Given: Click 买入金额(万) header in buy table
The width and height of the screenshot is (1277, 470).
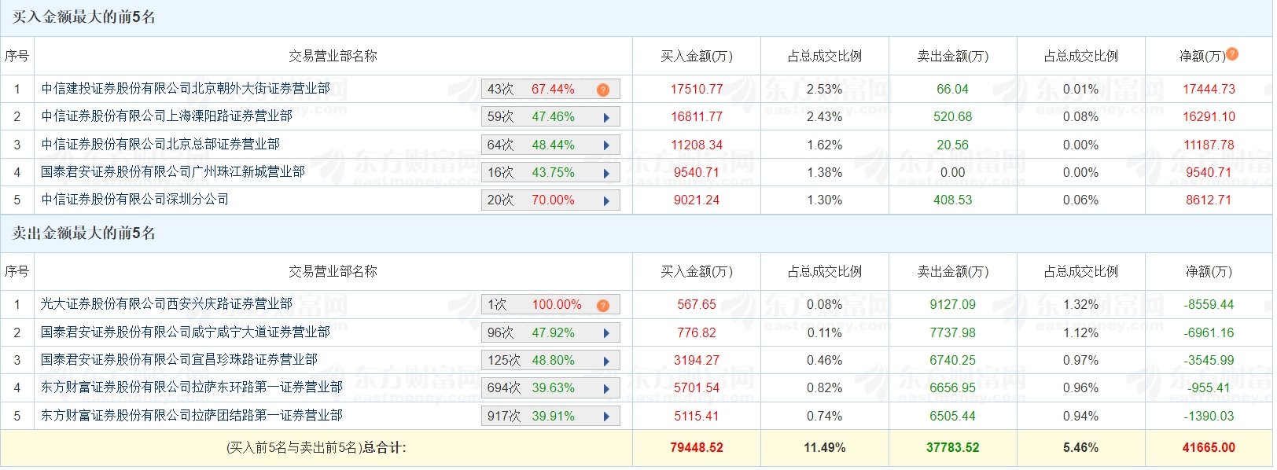Looking at the screenshot, I should [x=696, y=56].
